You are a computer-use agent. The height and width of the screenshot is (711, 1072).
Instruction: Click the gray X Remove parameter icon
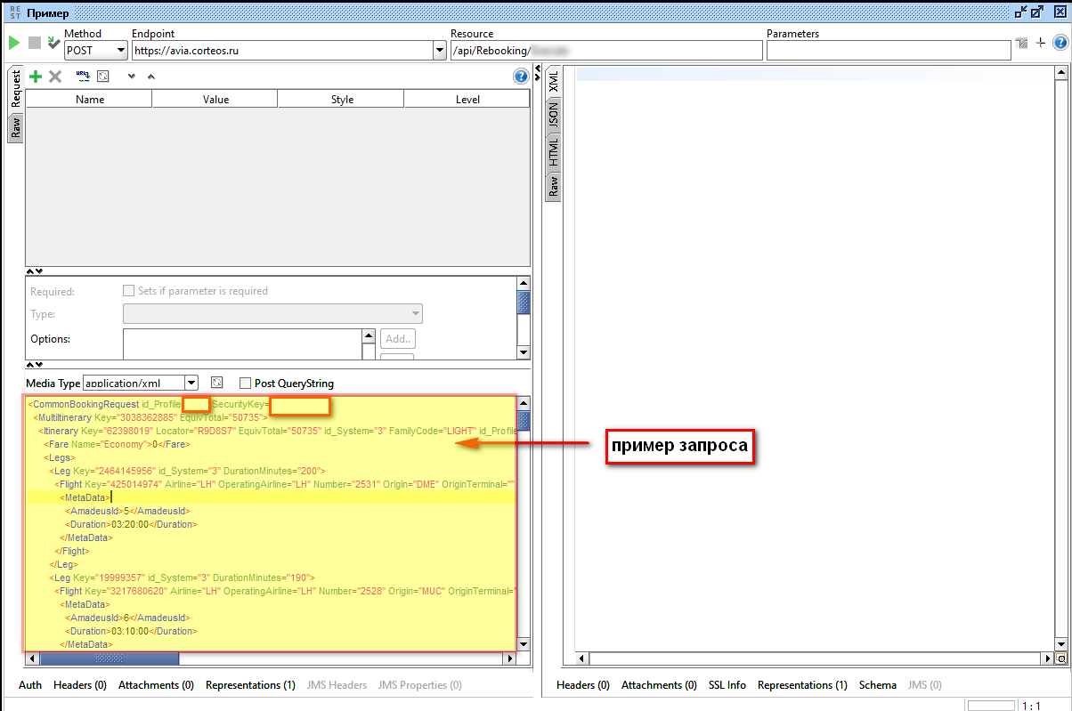click(55, 77)
